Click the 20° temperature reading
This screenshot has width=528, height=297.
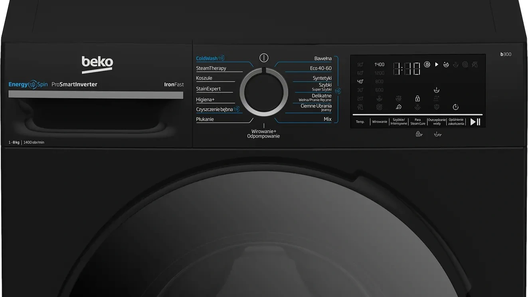point(360,99)
